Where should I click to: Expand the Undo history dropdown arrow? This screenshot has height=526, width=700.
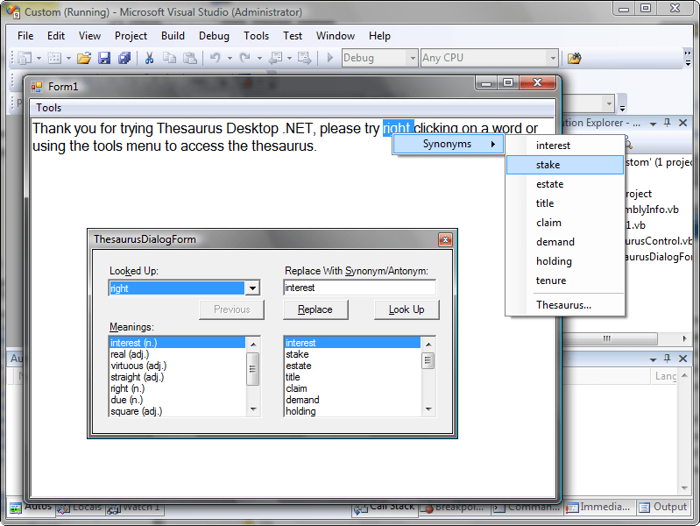[230, 58]
